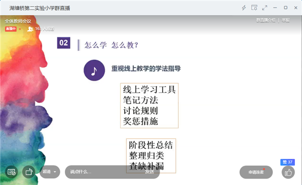Click the blue 赞 37 like counter
The image size is (302, 185).
287,162
